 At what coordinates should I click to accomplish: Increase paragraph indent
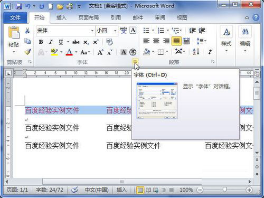pyautogui.click(x=202, y=31)
